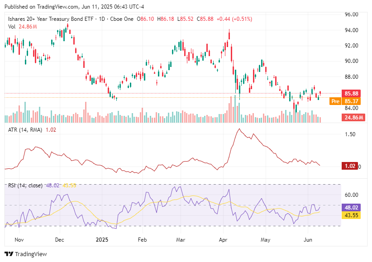372x262 pixels.
Task: Click the purple RSI 48.02 axis label
Action: point(351,207)
